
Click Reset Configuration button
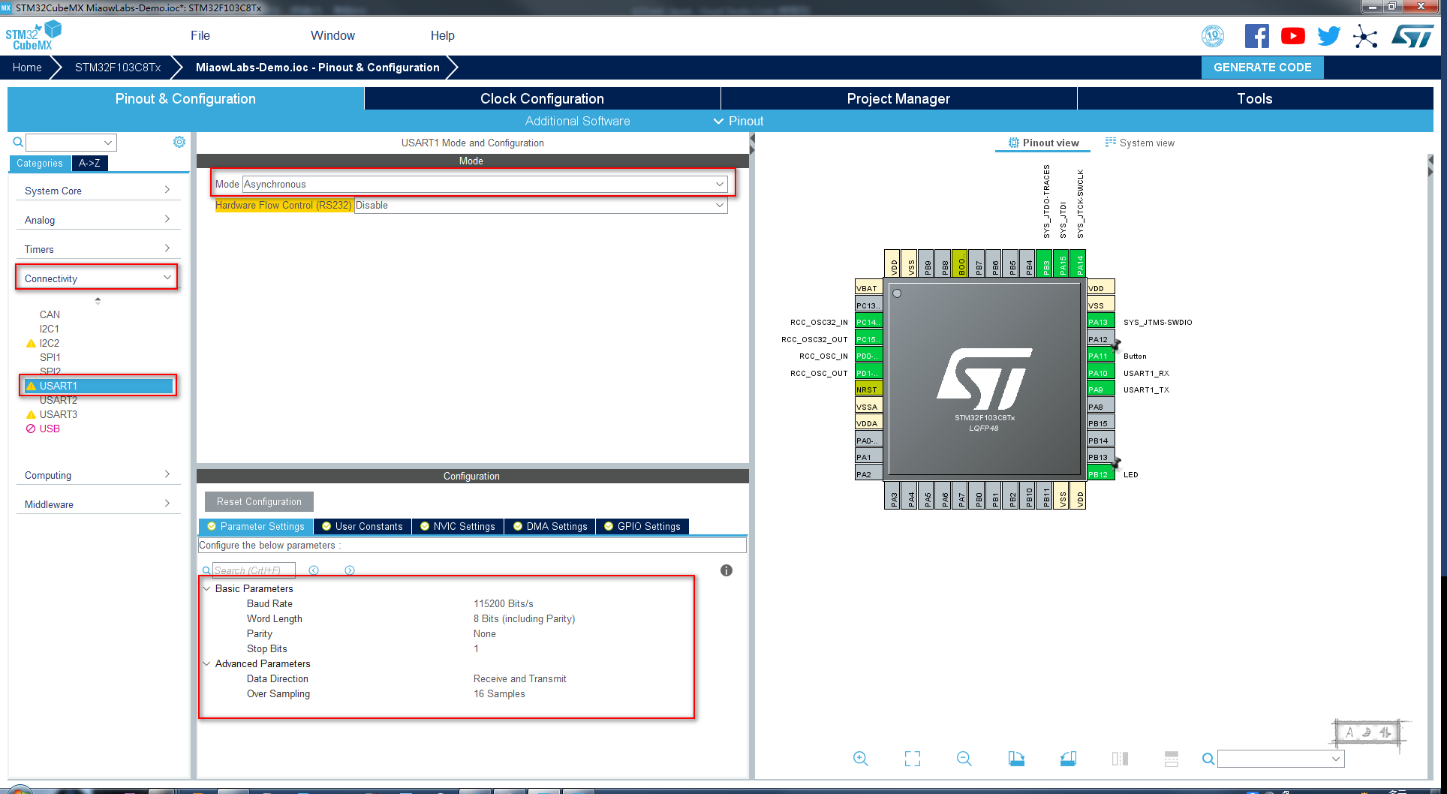(x=259, y=501)
